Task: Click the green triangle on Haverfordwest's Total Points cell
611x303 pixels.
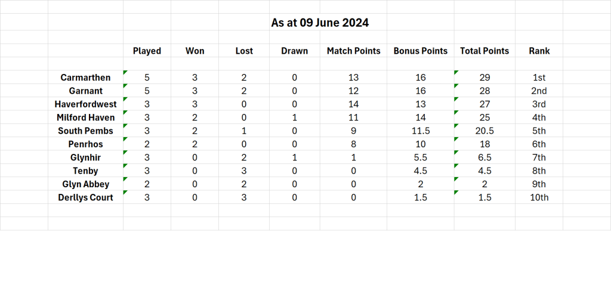Action: (456, 100)
